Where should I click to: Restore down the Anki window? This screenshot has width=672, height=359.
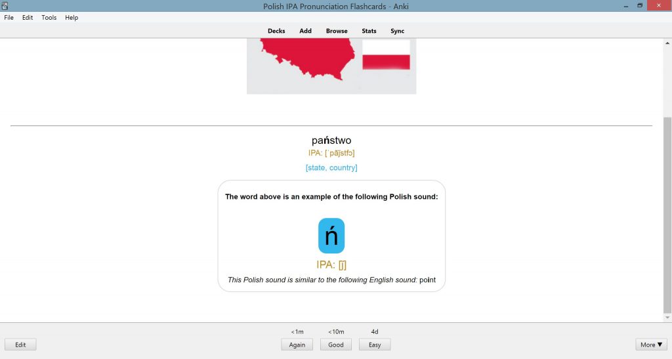point(640,5)
